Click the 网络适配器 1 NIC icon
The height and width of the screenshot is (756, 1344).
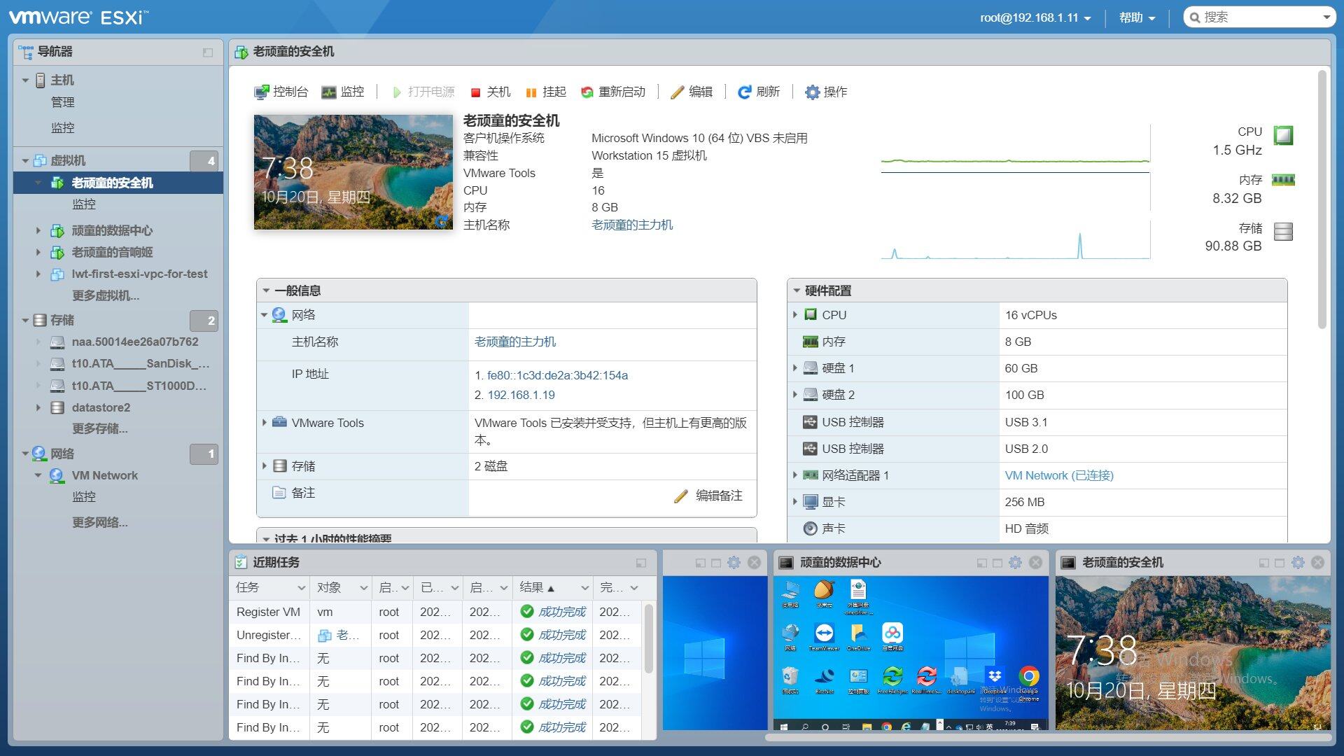point(810,475)
